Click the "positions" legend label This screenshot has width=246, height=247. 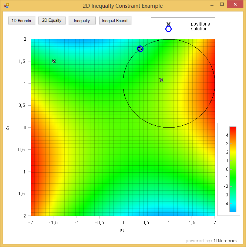[x=200, y=24]
